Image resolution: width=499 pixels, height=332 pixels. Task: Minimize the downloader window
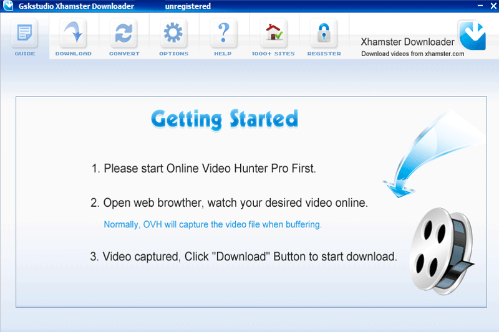click(480, 6)
